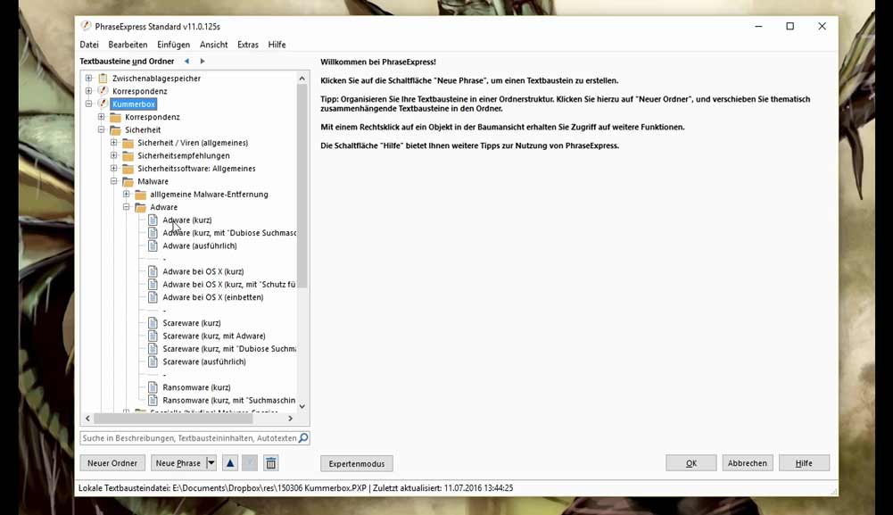Click the Expertenmodus button

(357, 464)
